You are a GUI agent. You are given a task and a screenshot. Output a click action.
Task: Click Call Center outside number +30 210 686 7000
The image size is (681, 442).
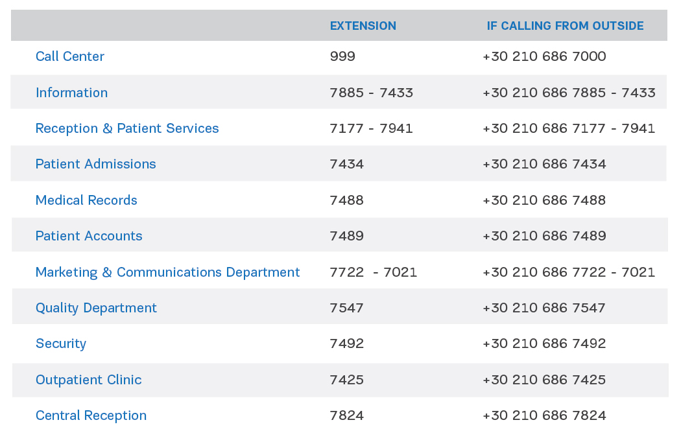[x=544, y=56]
